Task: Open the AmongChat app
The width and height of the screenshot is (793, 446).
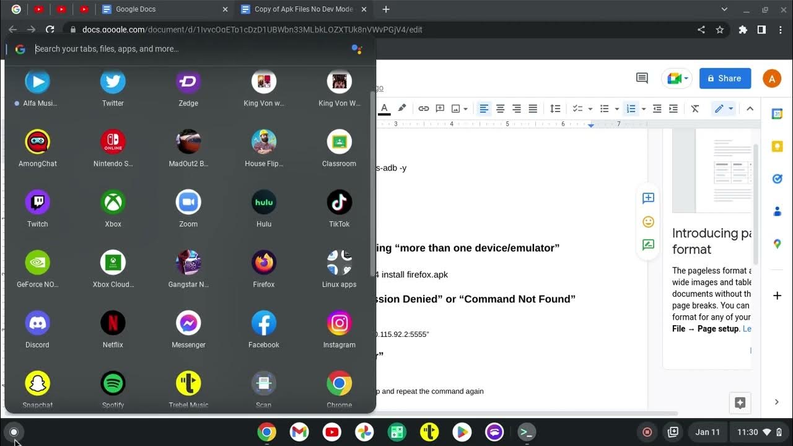Action: pos(38,142)
